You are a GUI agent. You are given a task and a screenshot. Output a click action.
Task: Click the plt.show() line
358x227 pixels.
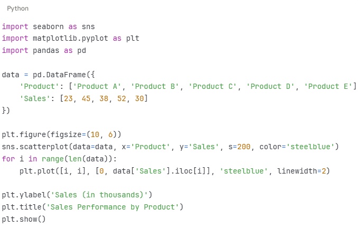coord(24,219)
